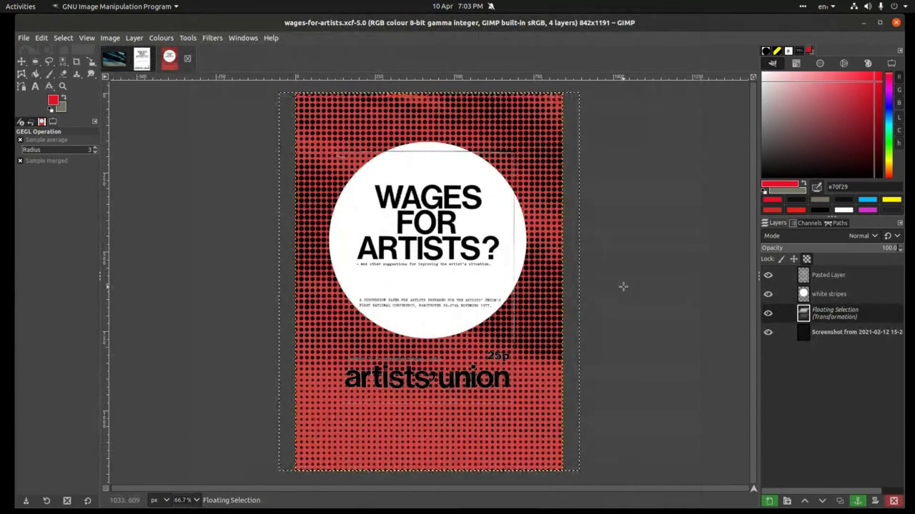Open the File menu
This screenshot has width=915, height=514.
pos(24,38)
